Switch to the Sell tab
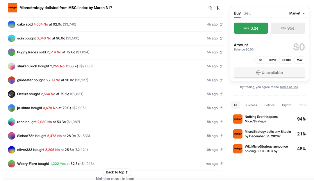Screen dimensions: 314x181 247,13
